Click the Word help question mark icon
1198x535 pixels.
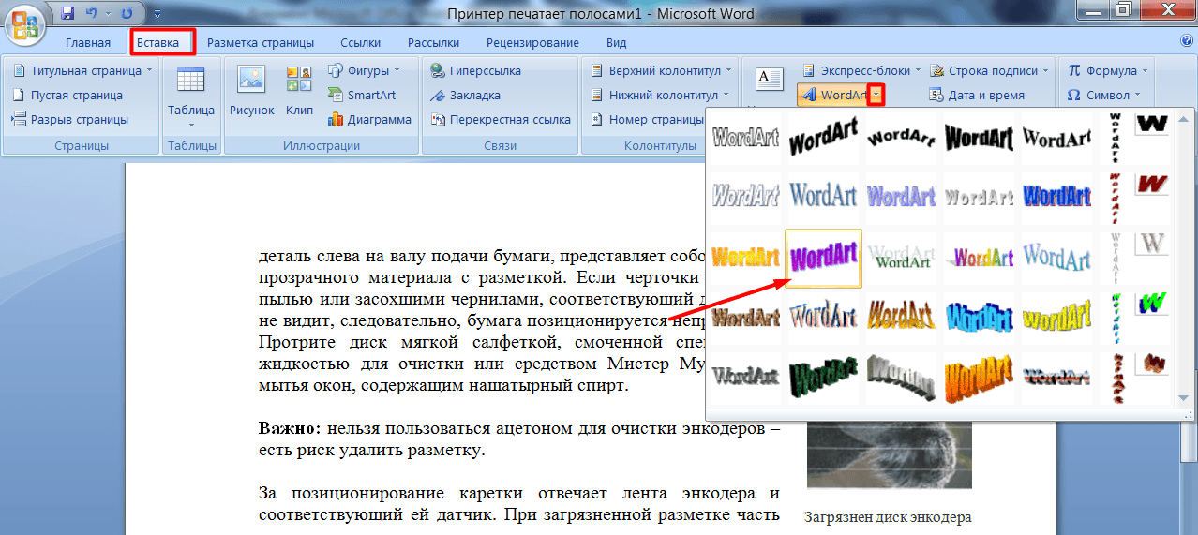pos(1188,42)
